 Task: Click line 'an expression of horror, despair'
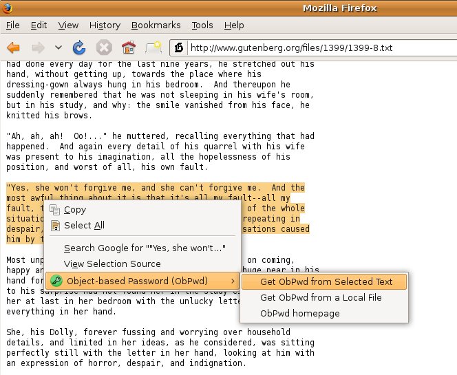point(127,363)
